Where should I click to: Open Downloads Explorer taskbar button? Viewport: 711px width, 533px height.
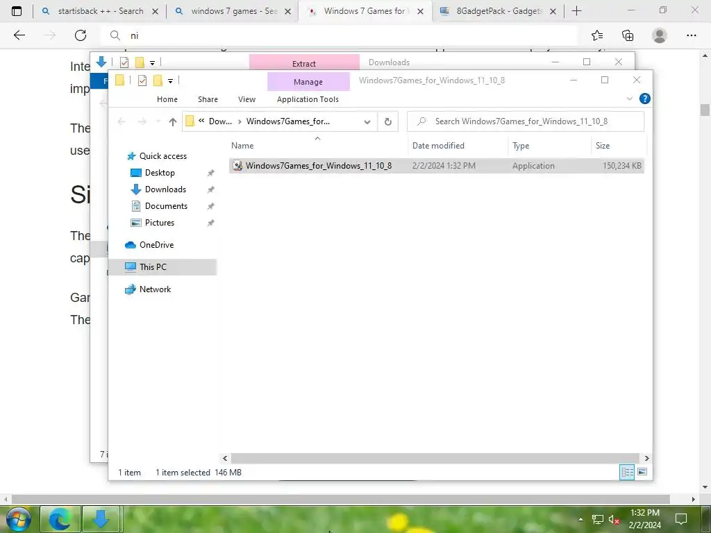(101, 519)
